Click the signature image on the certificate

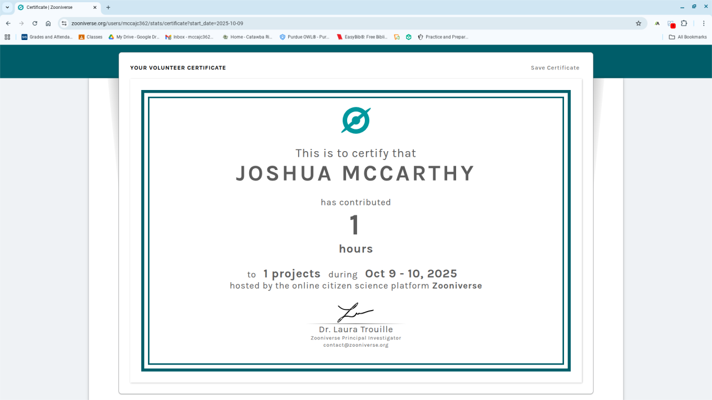pos(355,312)
